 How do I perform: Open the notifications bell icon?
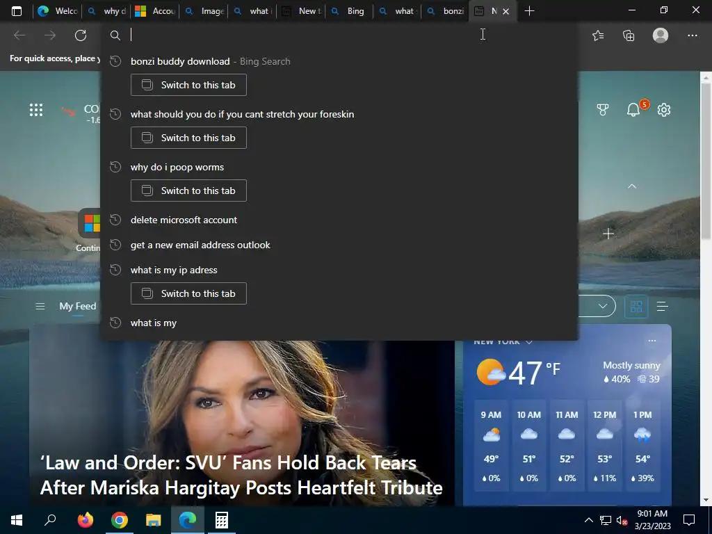tap(633, 109)
